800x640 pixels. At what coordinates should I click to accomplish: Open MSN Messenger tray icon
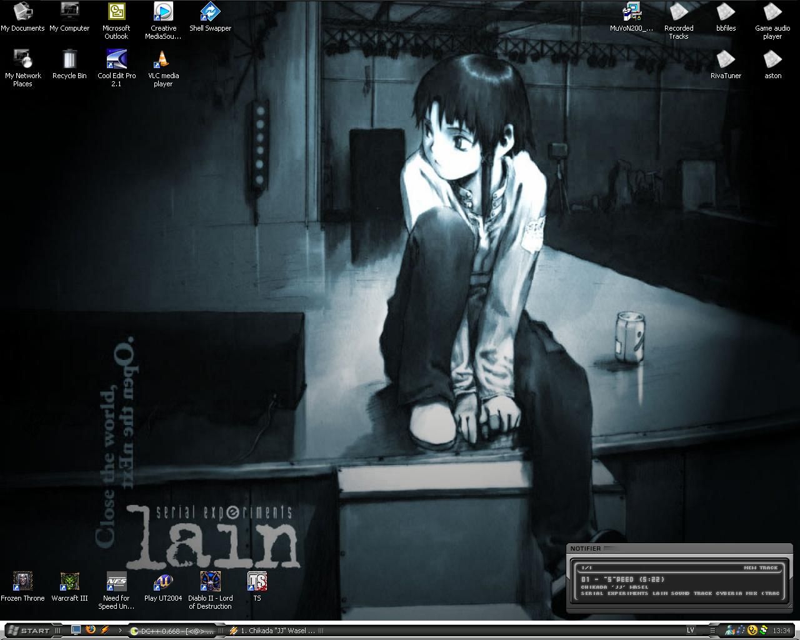click(x=729, y=630)
